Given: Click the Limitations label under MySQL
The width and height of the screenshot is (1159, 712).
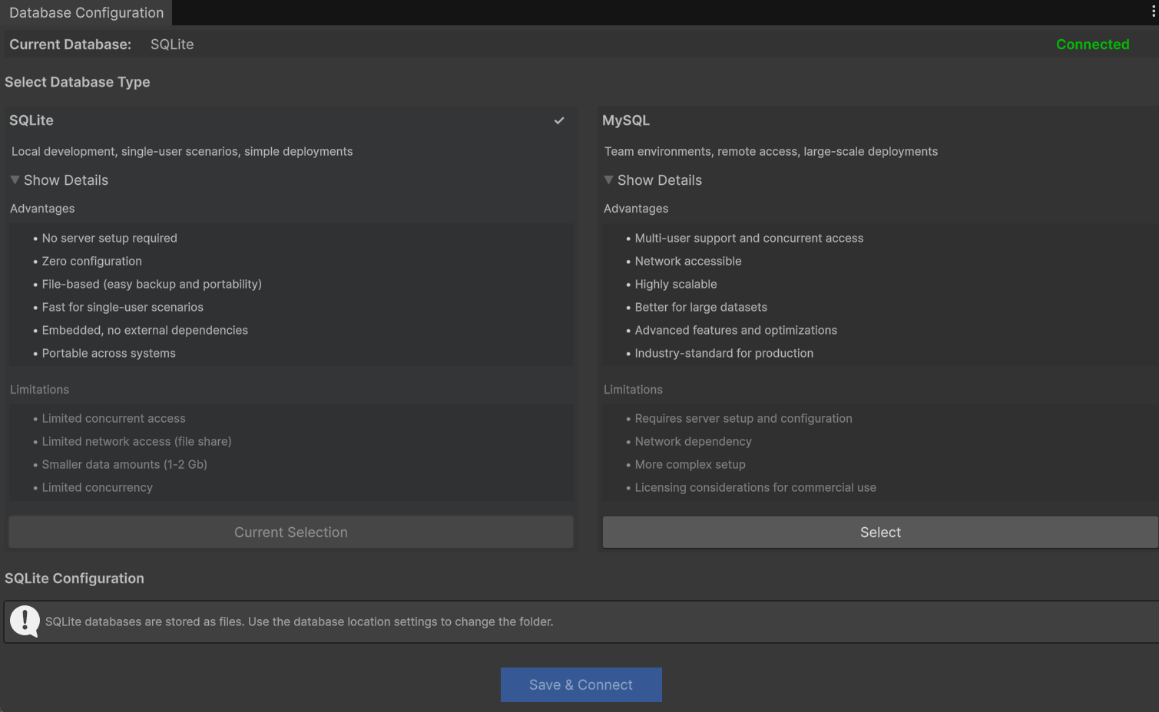Looking at the screenshot, I should tap(633, 390).
